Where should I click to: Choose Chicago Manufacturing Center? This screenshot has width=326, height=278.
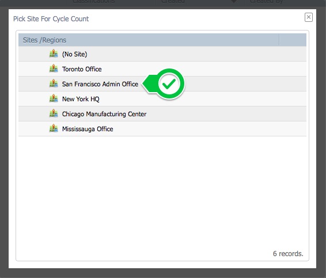162,114
